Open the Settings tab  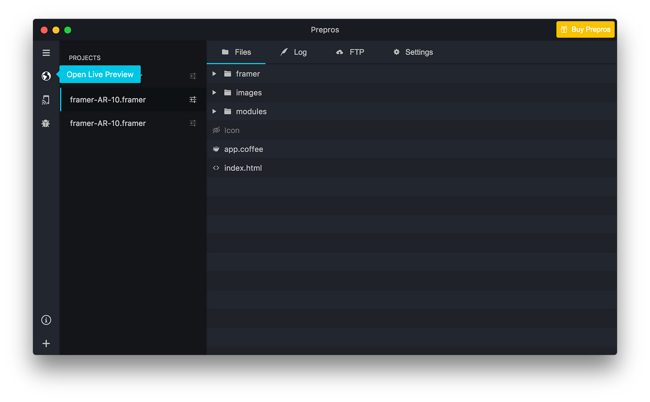tap(413, 52)
